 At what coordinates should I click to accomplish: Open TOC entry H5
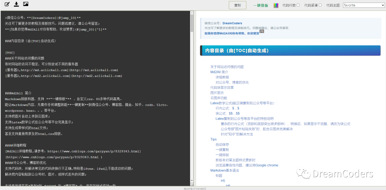coord(223,181)
